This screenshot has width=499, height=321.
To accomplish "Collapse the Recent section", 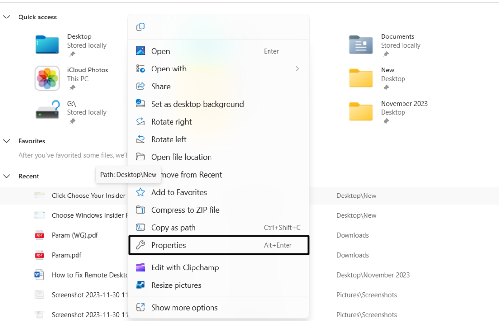I will (7, 176).
